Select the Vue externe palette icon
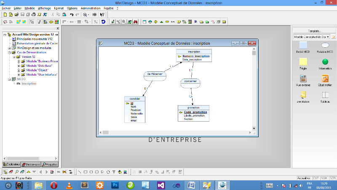The image size is (337, 190). point(303,79)
